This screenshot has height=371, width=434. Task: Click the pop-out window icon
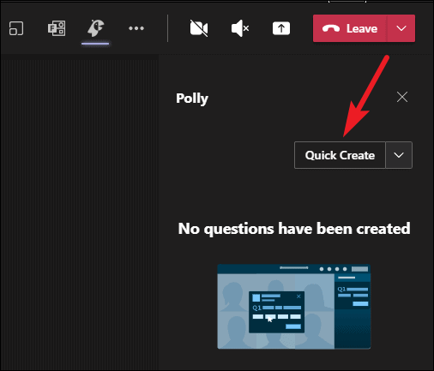[16, 28]
